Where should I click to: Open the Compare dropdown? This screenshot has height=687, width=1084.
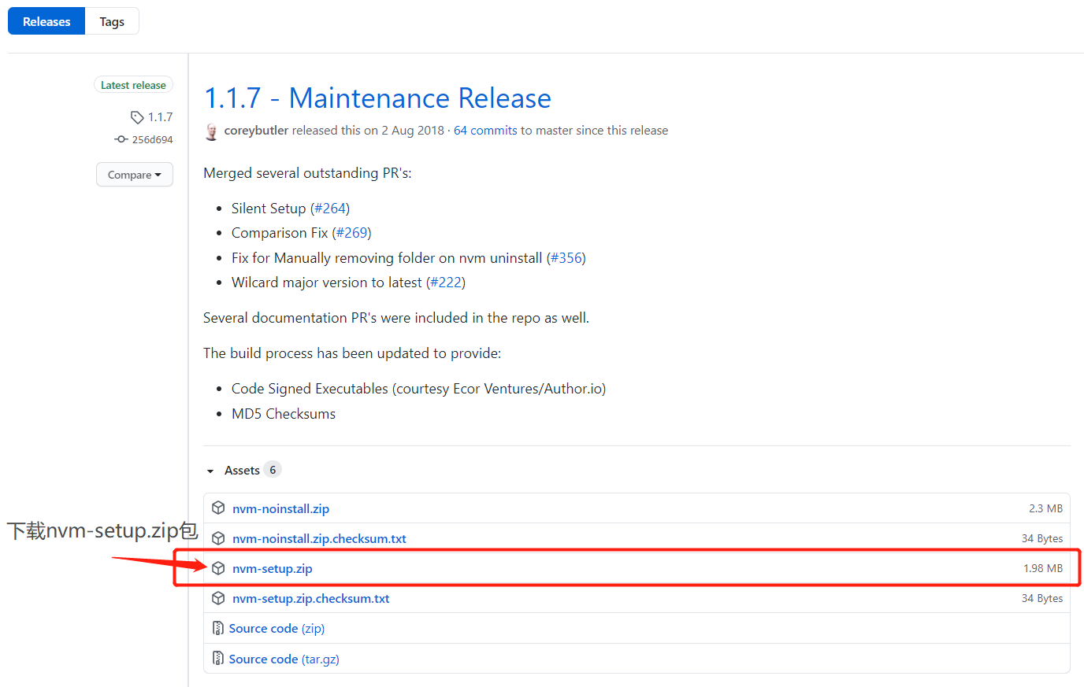(135, 175)
